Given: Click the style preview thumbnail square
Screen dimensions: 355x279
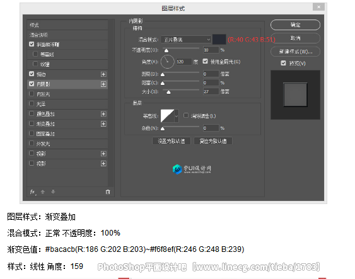Looking at the screenshot, I should tap(296, 94).
